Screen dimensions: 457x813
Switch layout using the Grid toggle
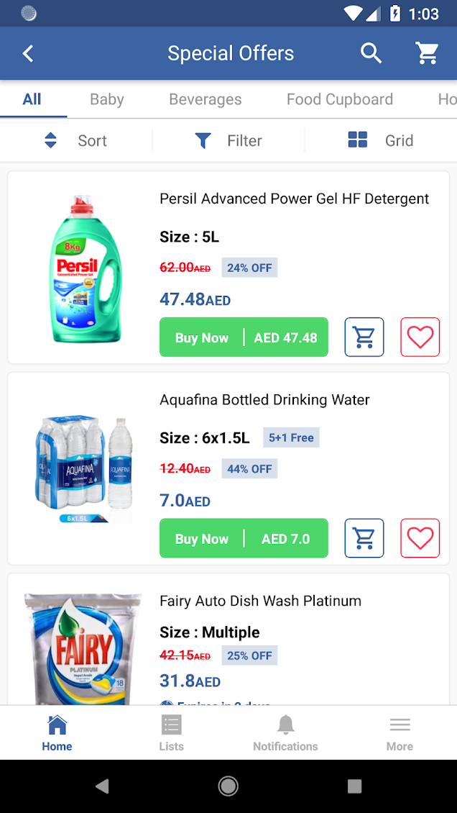click(380, 140)
